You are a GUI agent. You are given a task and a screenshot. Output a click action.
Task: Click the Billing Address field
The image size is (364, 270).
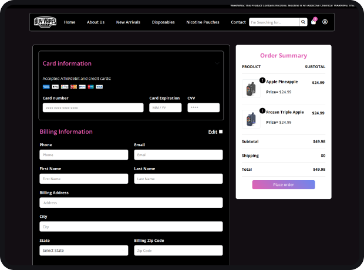pos(131,203)
